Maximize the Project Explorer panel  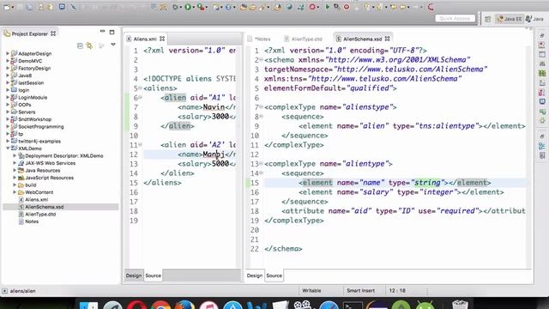point(112,33)
